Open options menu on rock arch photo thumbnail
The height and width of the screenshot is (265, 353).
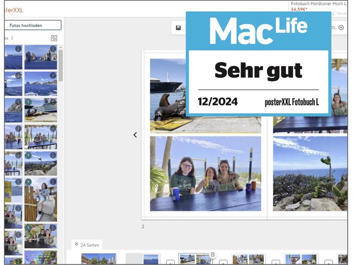click(53, 49)
